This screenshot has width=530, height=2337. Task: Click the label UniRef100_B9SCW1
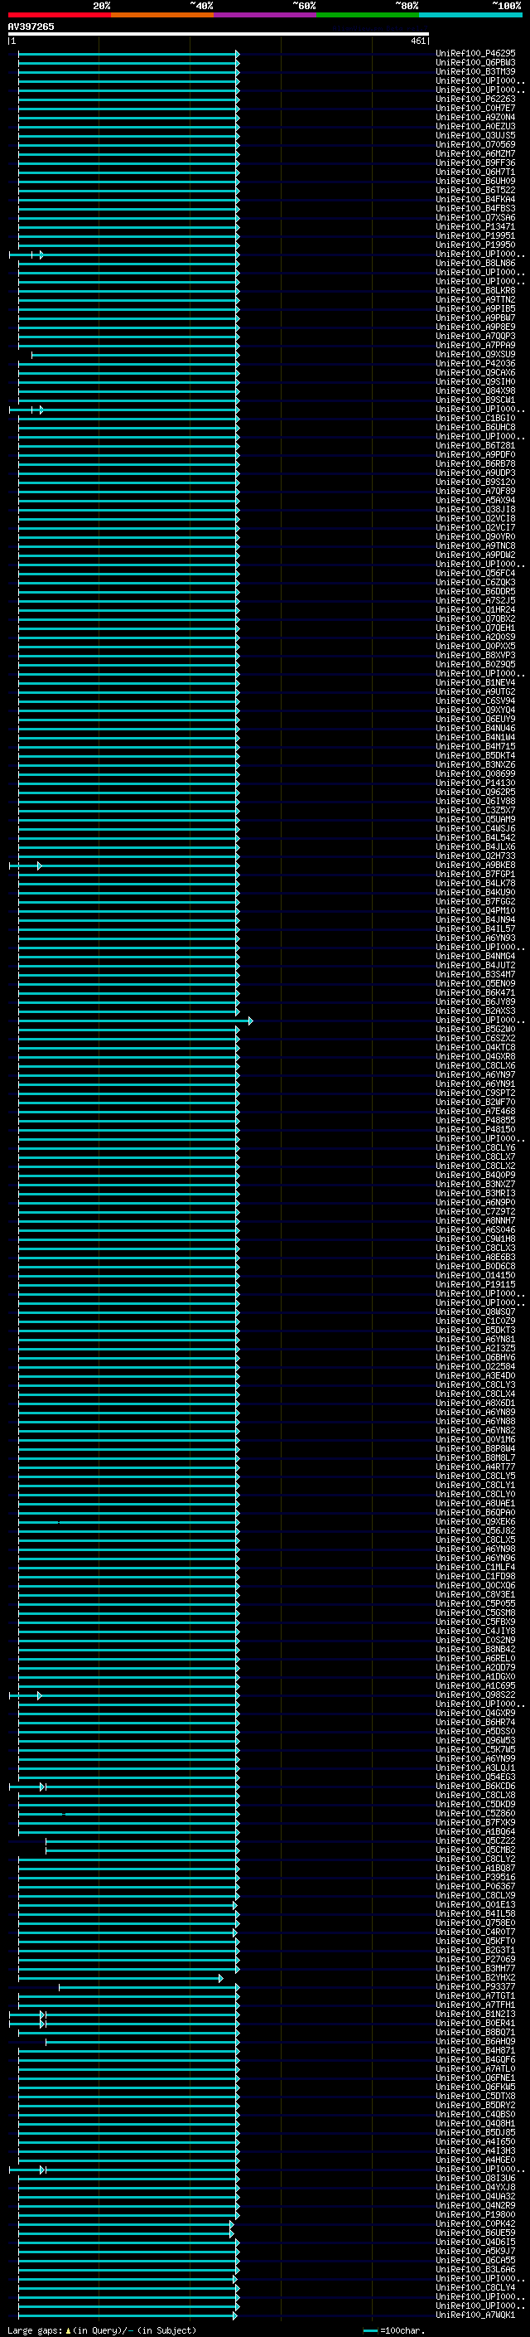475,400
